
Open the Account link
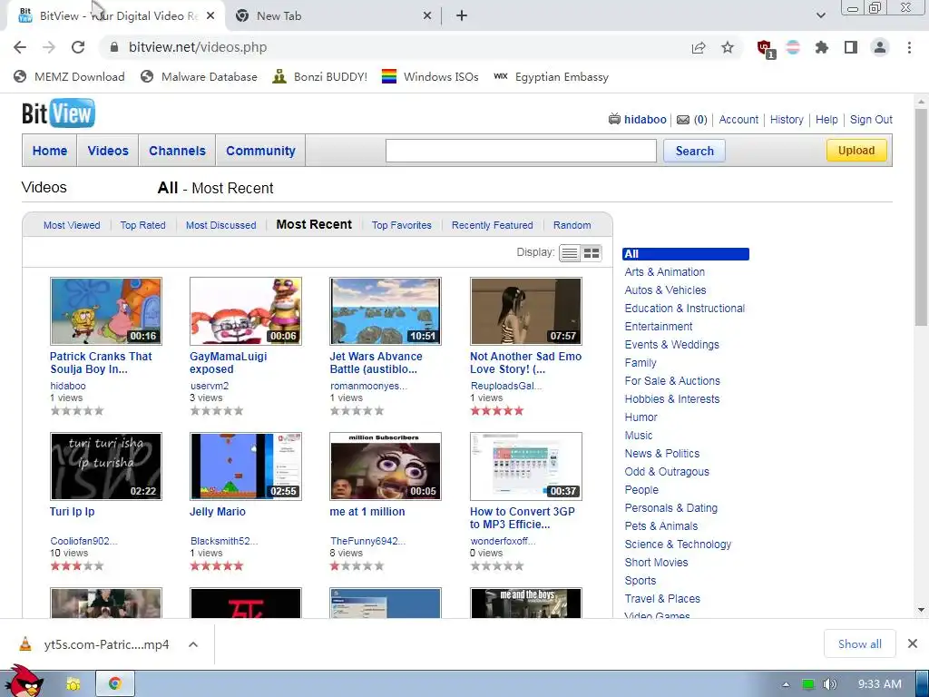pos(738,120)
